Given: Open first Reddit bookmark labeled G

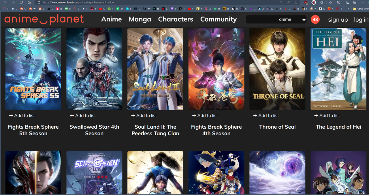Looking at the screenshot, I should (23, 9).
